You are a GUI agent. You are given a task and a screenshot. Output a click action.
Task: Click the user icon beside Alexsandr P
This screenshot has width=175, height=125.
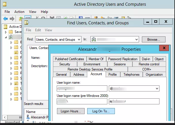pyautogui.click(x=28, y=117)
